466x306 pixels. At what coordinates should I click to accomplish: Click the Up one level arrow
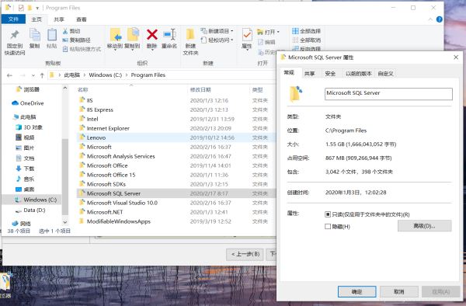[42, 75]
